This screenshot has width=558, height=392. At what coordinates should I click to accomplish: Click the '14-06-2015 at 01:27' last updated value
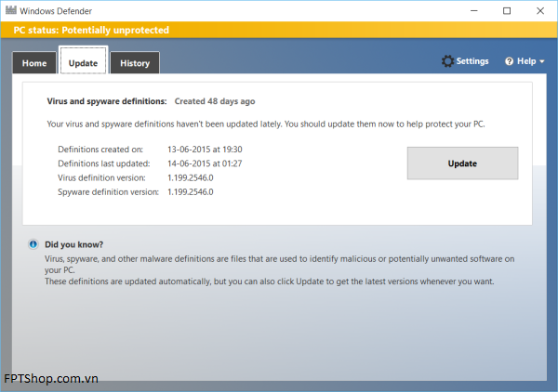(205, 163)
